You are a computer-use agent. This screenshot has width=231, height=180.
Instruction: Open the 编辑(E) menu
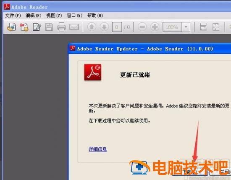(x=34, y=15)
